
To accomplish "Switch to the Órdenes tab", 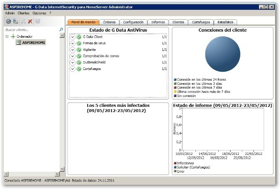I will click(109, 22).
